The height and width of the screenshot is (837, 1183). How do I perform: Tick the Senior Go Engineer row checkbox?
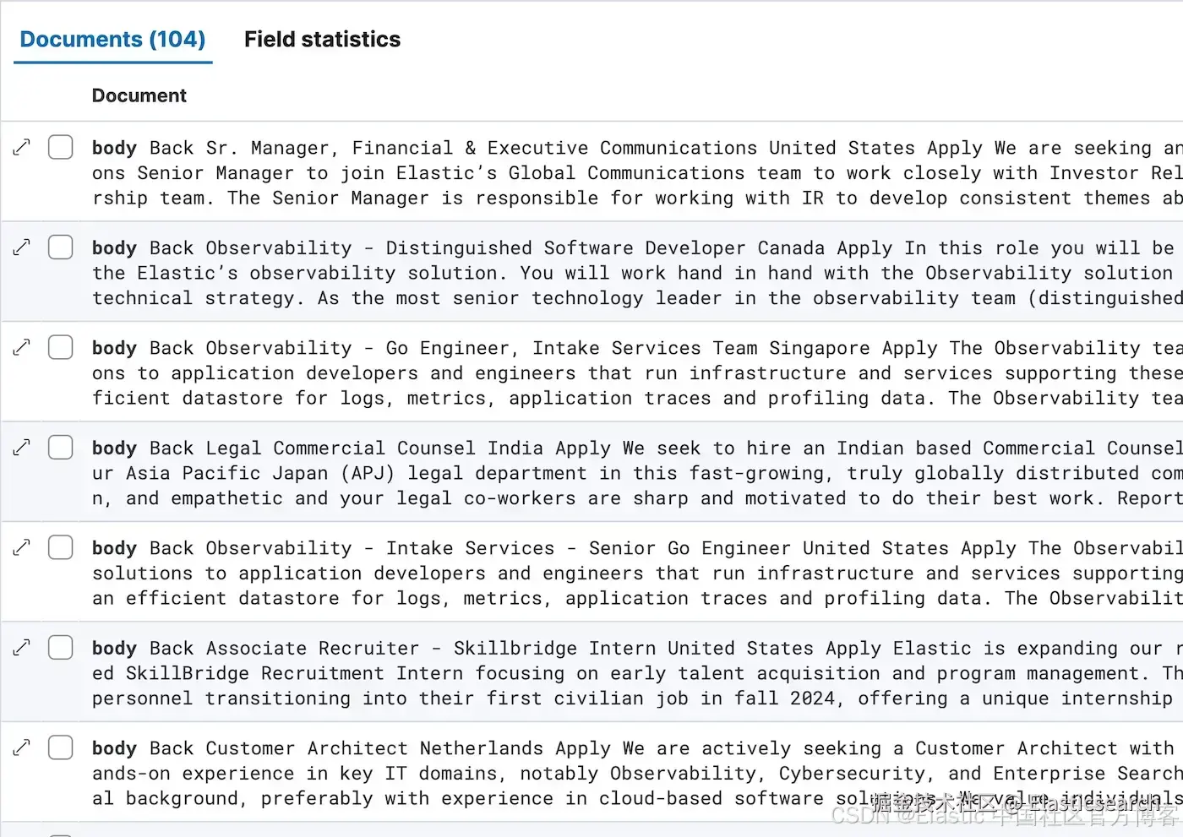coord(61,547)
